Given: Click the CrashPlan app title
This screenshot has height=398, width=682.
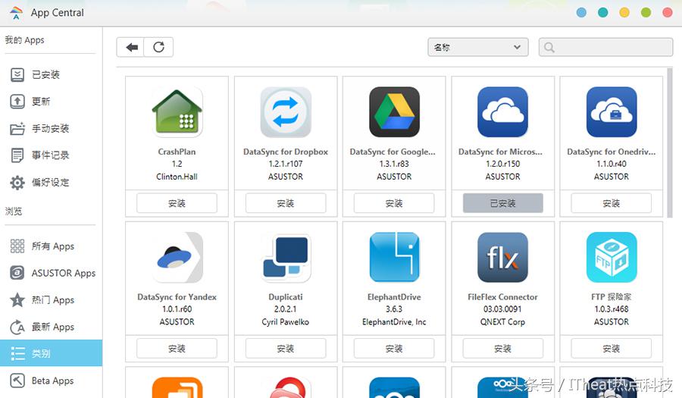Looking at the screenshot, I should click(x=177, y=152).
